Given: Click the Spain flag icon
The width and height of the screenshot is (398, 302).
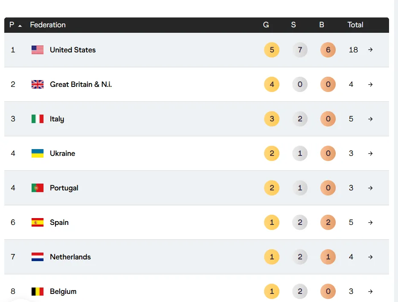Looking at the screenshot, I should (38, 222).
